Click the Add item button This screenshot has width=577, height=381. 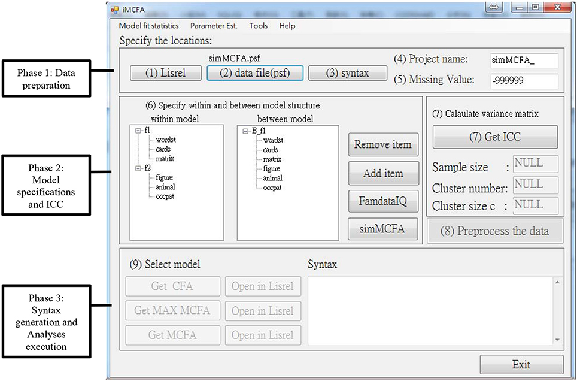point(383,173)
